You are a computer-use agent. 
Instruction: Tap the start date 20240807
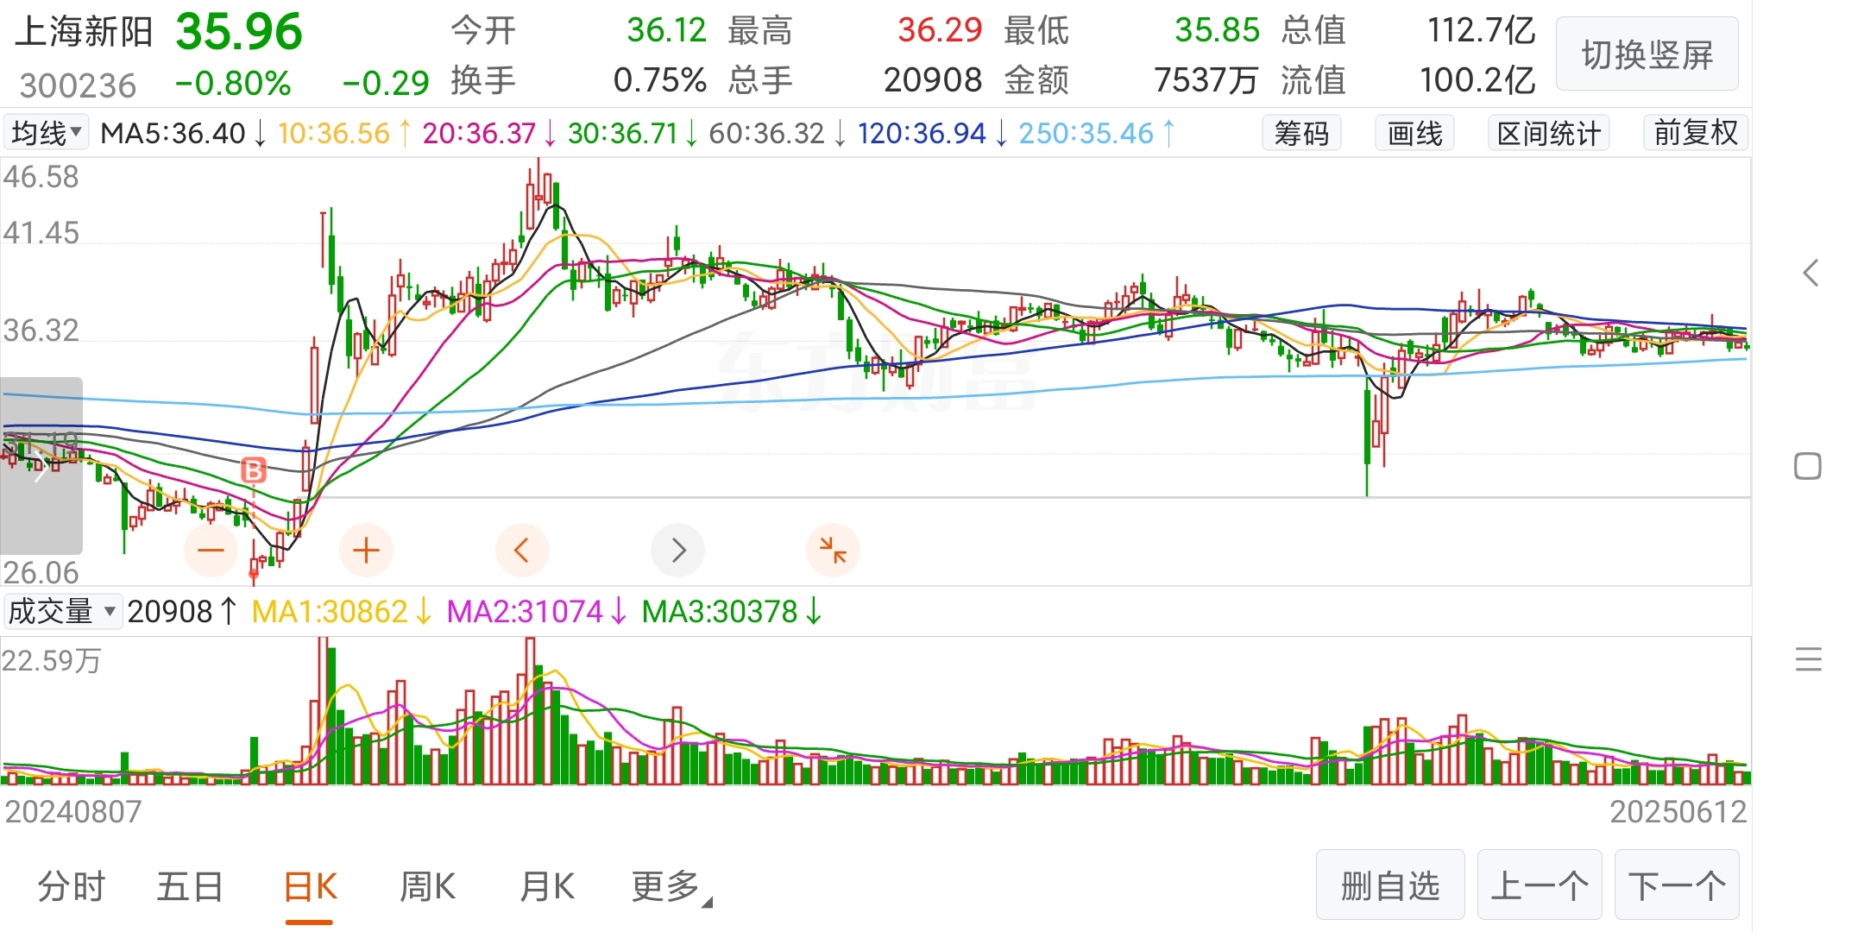(72, 811)
